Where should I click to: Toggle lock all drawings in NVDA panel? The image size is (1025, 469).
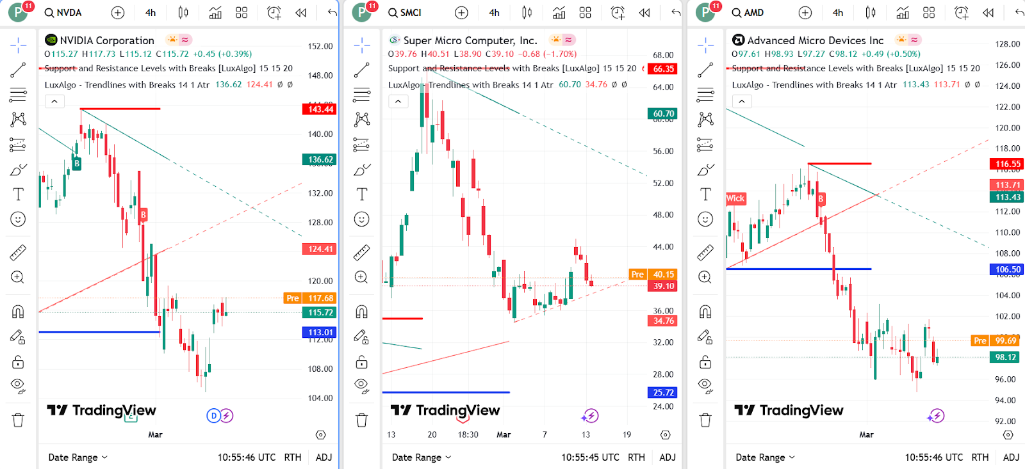pyautogui.click(x=18, y=362)
